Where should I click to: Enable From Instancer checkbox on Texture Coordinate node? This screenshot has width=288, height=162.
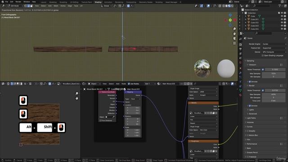pos(100,121)
